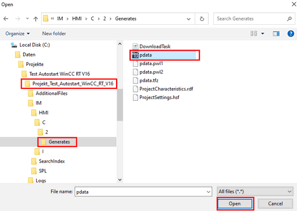The width and height of the screenshot is (297, 211).
Task: Click the search magnifier icon
Action: click(289, 19)
